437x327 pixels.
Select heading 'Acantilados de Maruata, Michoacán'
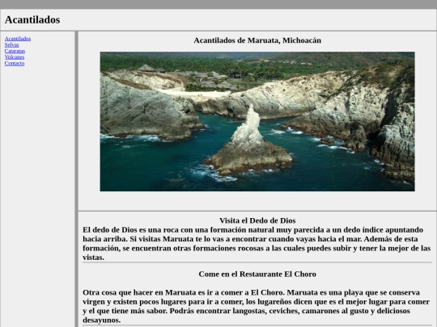point(257,40)
